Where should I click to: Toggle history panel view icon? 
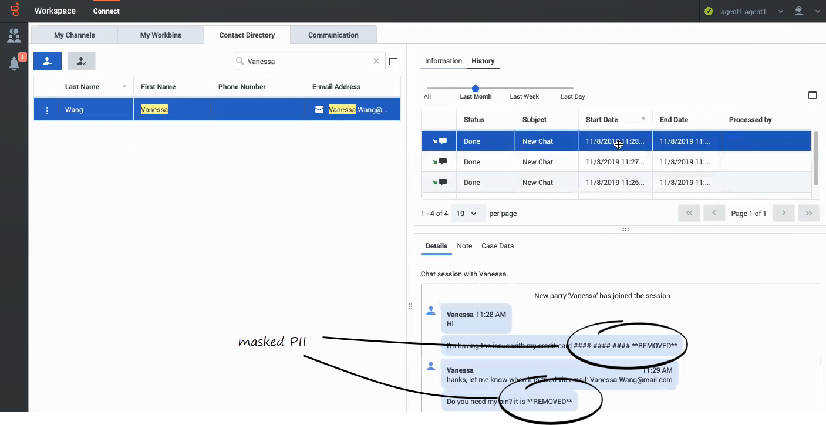812,95
